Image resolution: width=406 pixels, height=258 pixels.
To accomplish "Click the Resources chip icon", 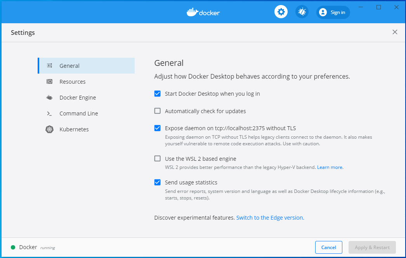I will pos(49,81).
